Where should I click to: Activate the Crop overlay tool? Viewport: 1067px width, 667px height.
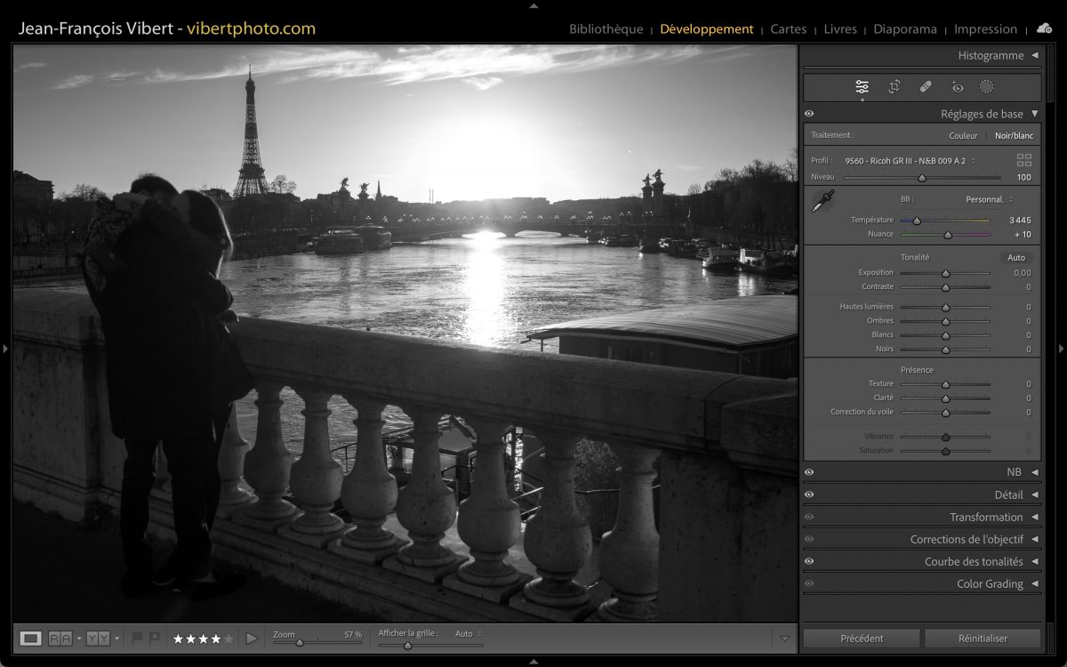click(894, 87)
